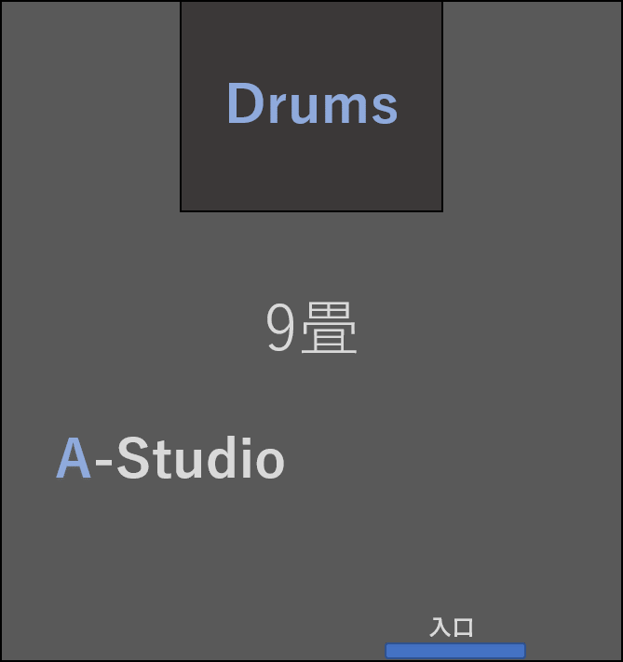The image size is (623, 662).
Task: Click the blue Drums label
Action: click(x=312, y=103)
